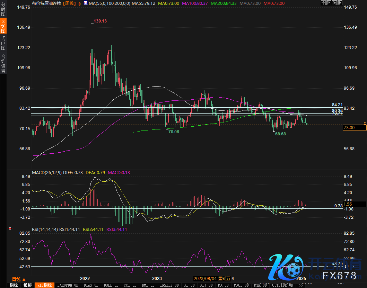367x288 pixels.
Task: Select the VIP指标 tab
Action: tap(45, 285)
